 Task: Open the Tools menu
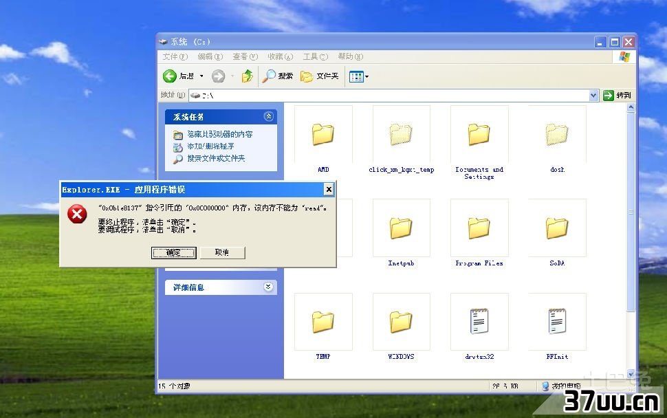tap(315, 56)
